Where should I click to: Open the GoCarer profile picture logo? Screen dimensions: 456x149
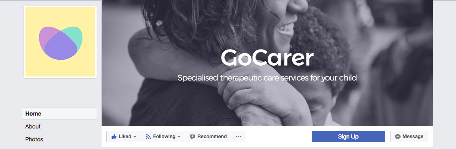pos(60,42)
